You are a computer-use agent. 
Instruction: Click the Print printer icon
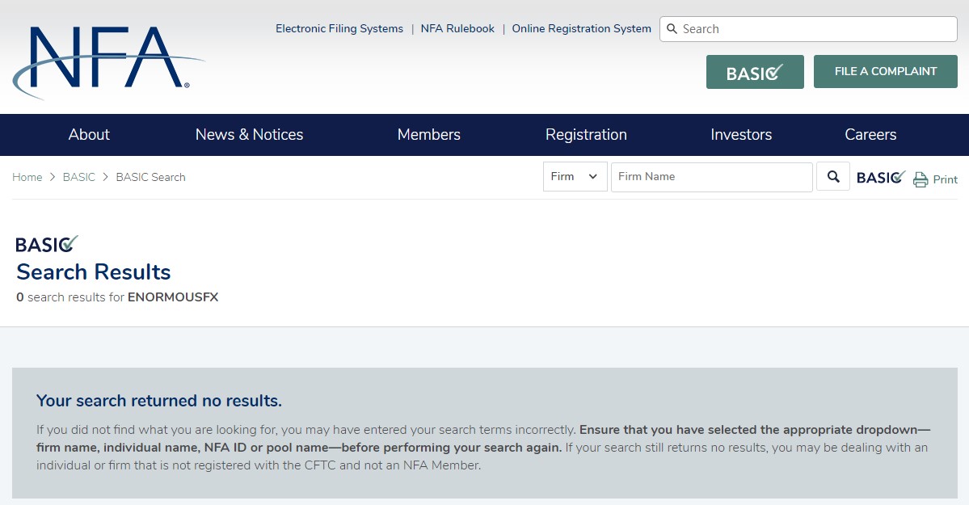921,179
